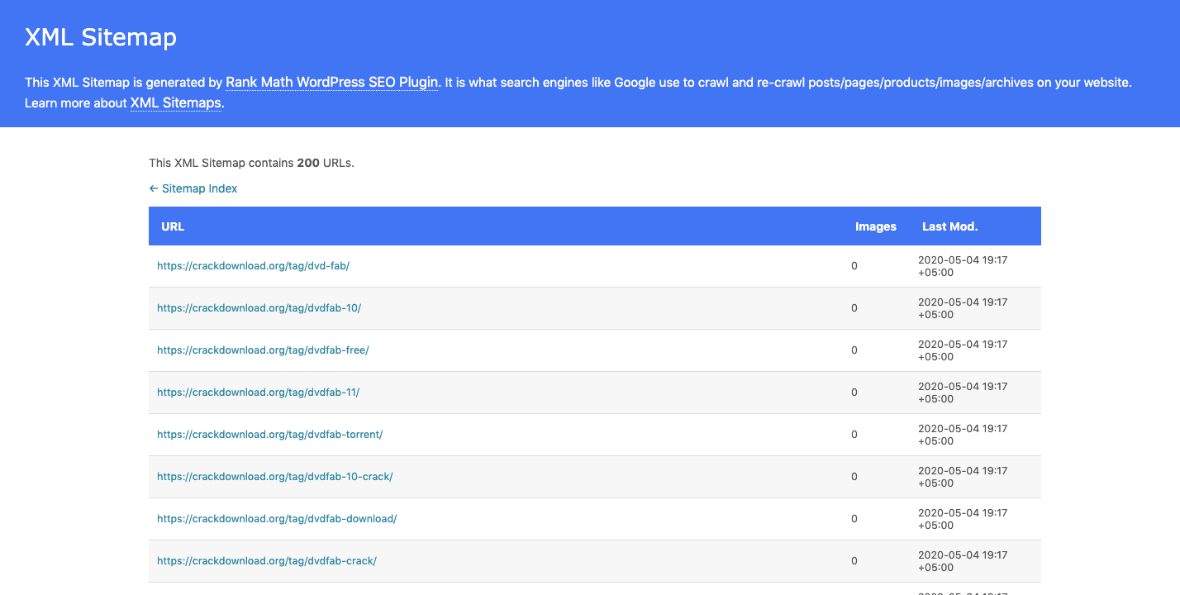Open the dvdfab-10-crack tag URL
Image resolution: width=1180 pixels, height=595 pixels.
274,477
